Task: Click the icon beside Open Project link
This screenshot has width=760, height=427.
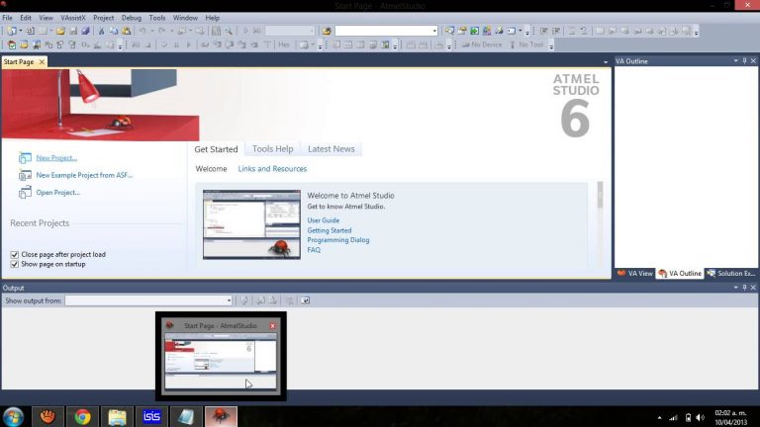Action: (x=25, y=193)
